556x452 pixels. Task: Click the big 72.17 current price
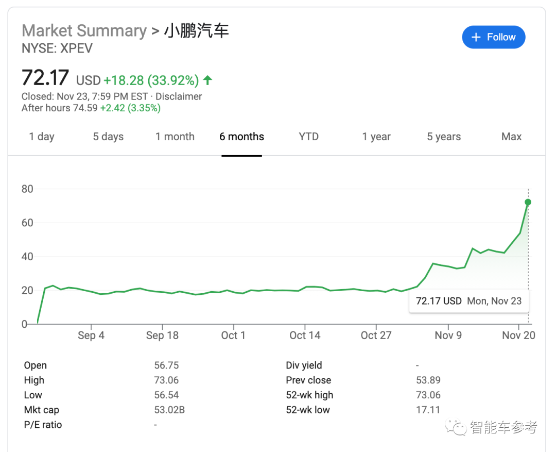(45, 78)
